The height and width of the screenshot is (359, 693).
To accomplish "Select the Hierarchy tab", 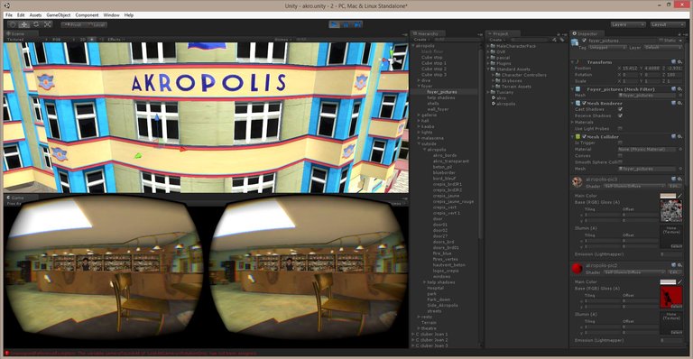I will tap(428, 33).
